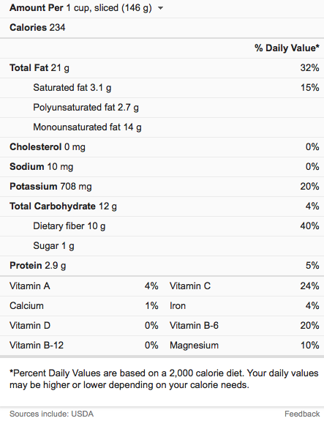Open the serving size dropdown arrow
The width and height of the screenshot is (324, 421).
[x=160, y=8]
